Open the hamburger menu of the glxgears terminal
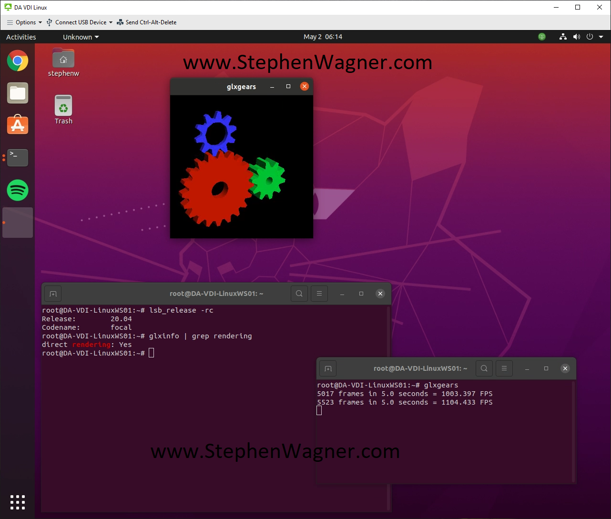This screenshot has width=611, height=519. point(504,368)
